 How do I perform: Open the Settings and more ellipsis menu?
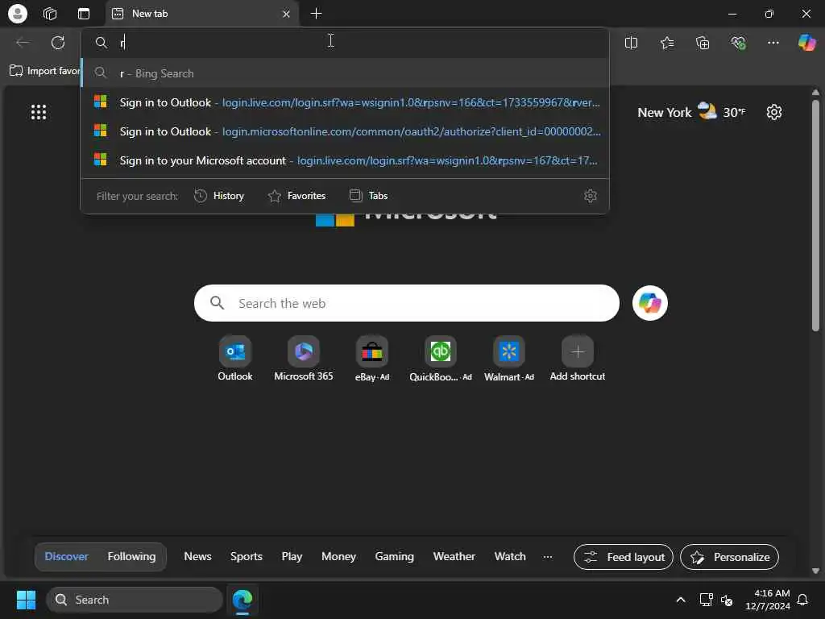773,43
